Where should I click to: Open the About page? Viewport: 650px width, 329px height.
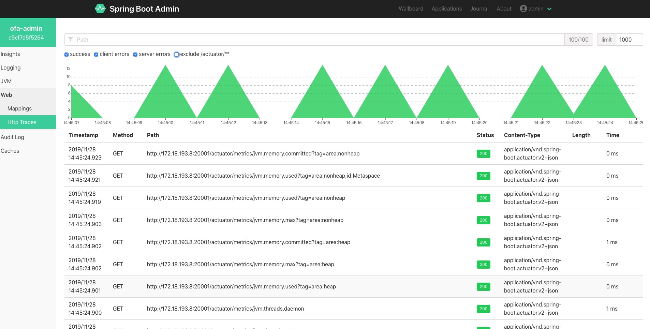[504, 9]
